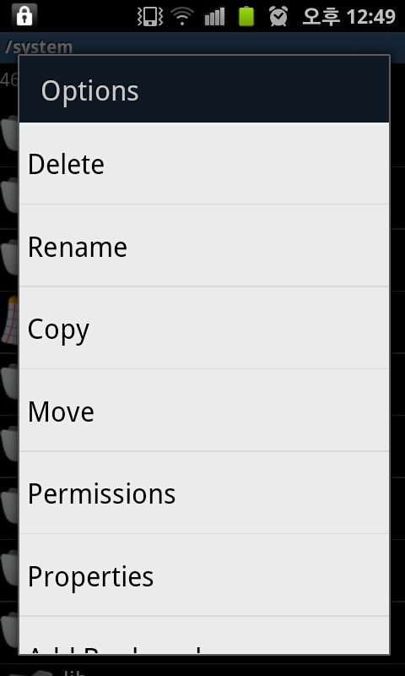
Task: Tap the notepad file icon behind dialog
Action: coord(9,319)
